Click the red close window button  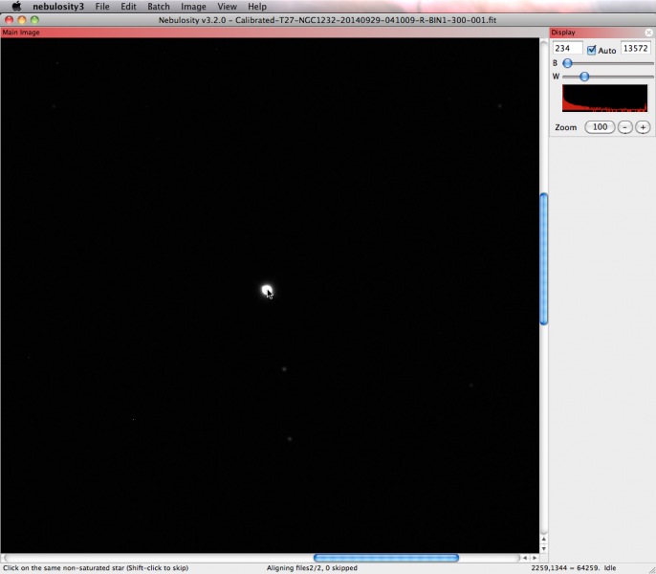9,20
